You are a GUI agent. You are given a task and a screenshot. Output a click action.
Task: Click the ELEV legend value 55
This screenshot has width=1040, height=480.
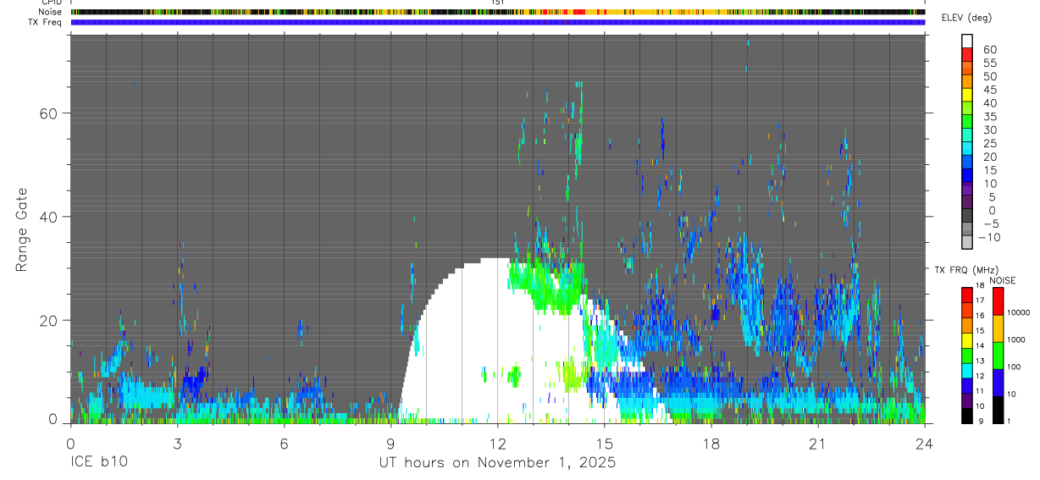pyautogui.click(x=989, y=63)
